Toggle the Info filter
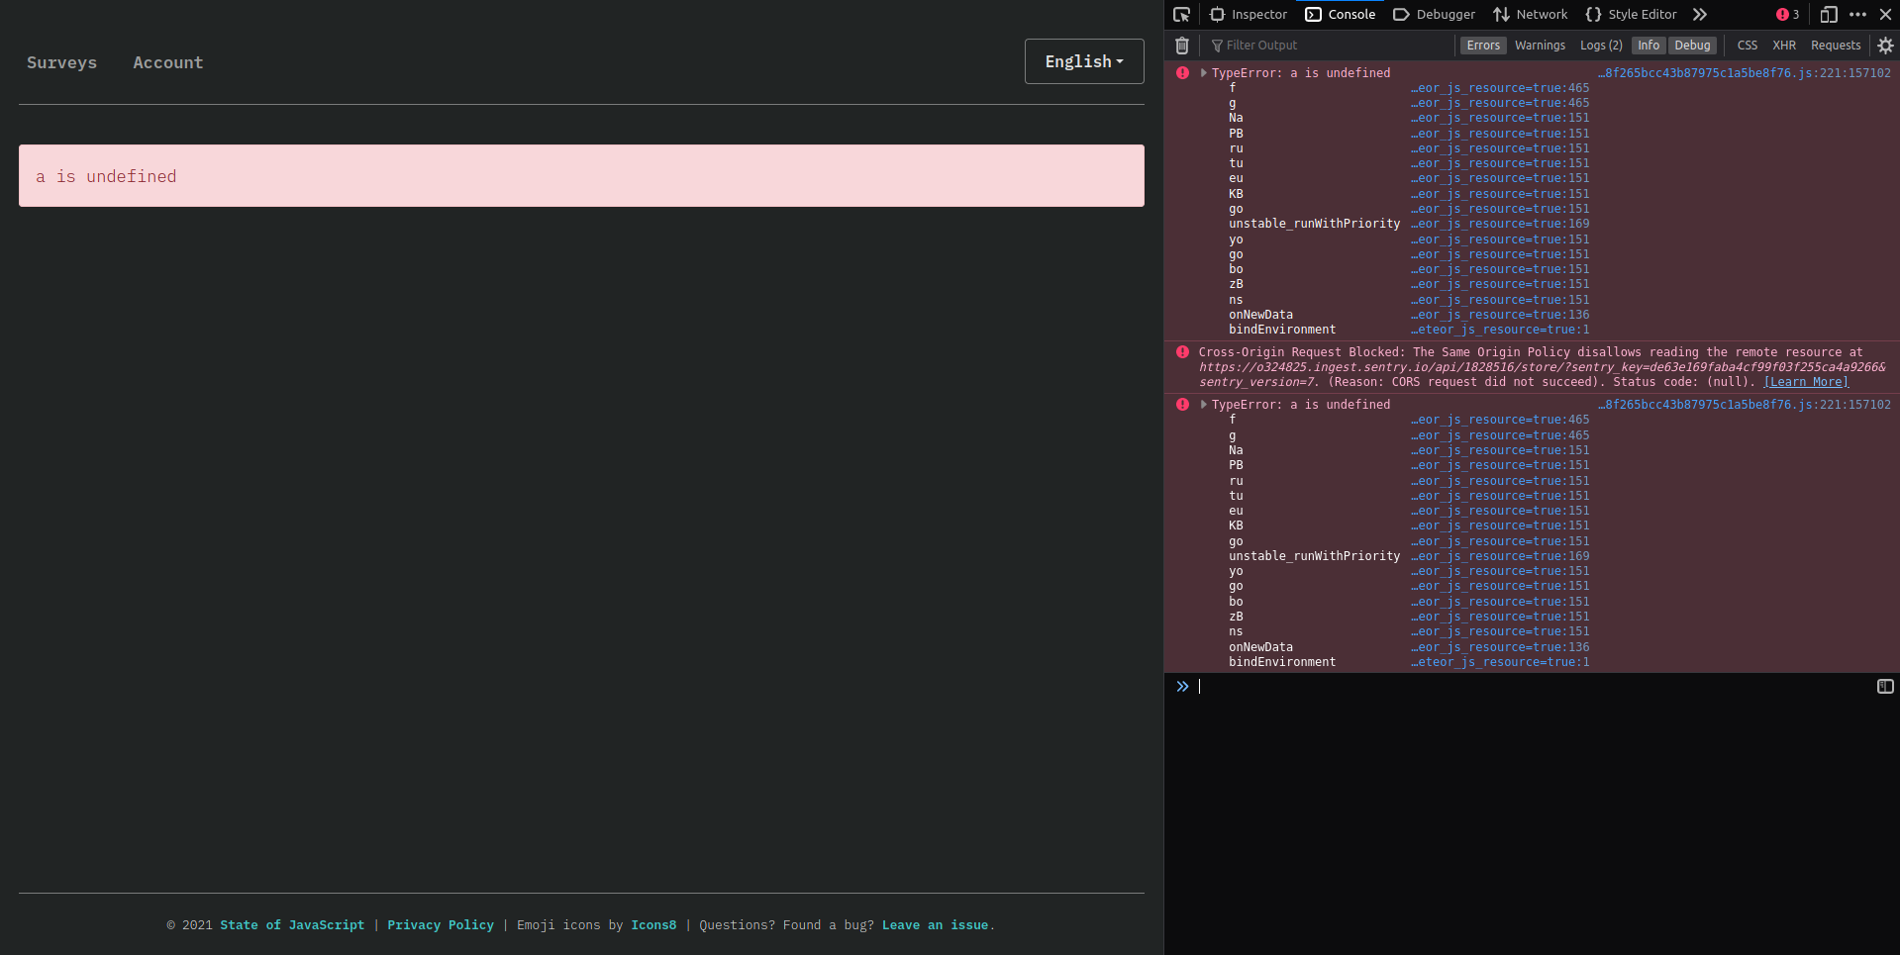The width and height of the screenshot is (1900, 955). (x=1649, y=46)
